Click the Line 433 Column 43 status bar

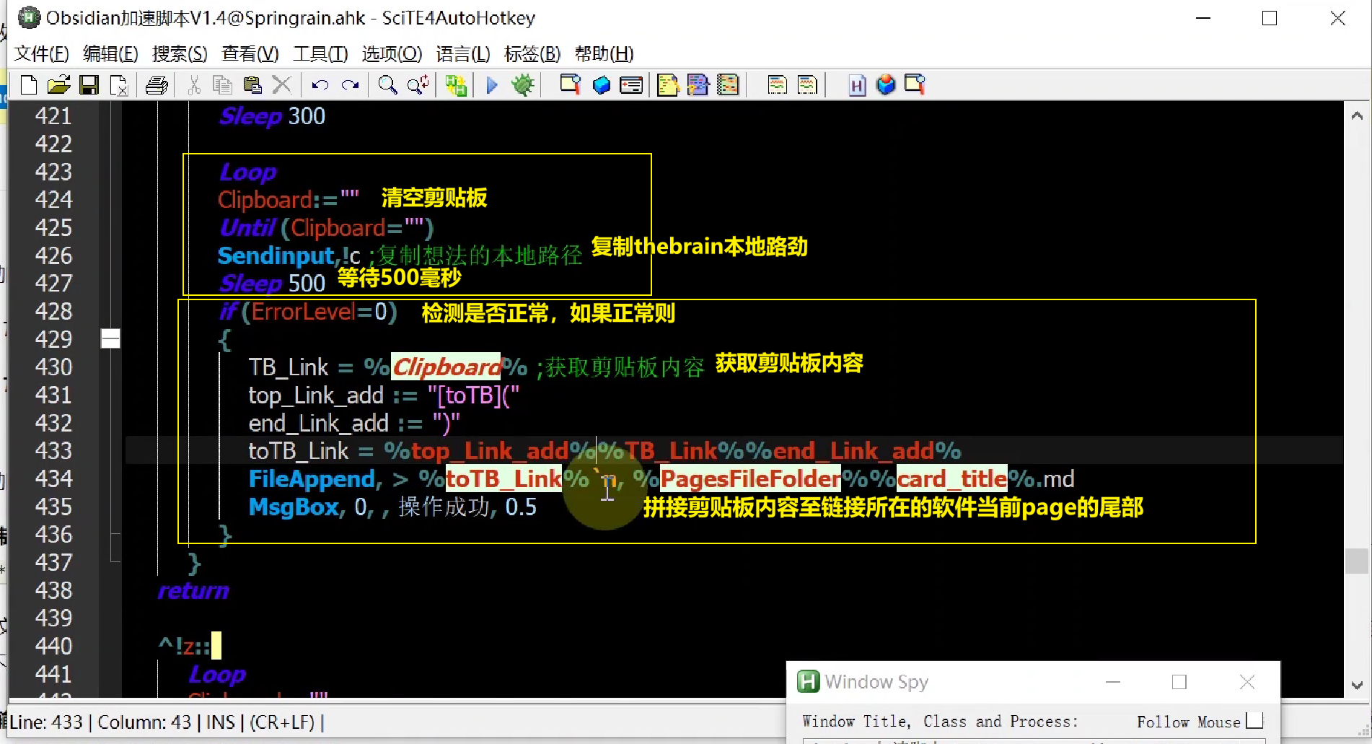tap(166, 722)
